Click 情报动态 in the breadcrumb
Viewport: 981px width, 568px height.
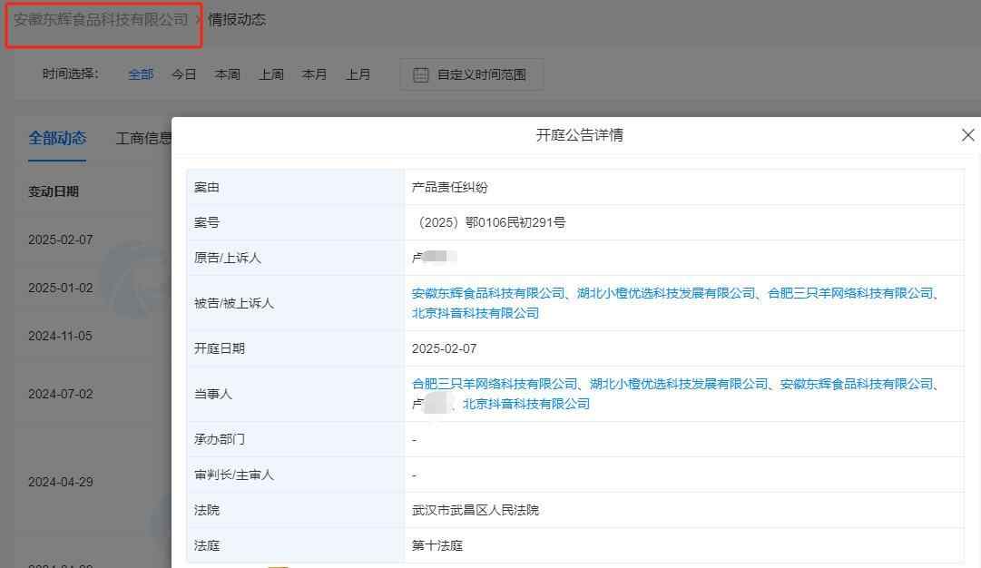pyautogui.click(x=237, y=19)
